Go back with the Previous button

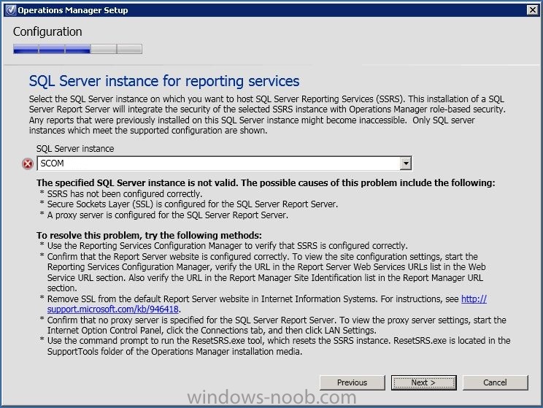pyautogui.click(x=353, y=382)
